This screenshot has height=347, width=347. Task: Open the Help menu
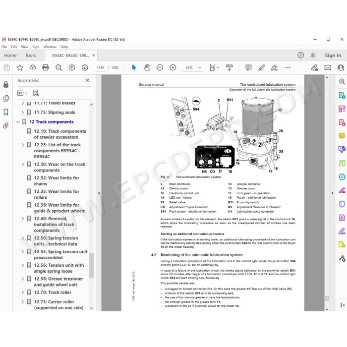click(x=64, y=47)
